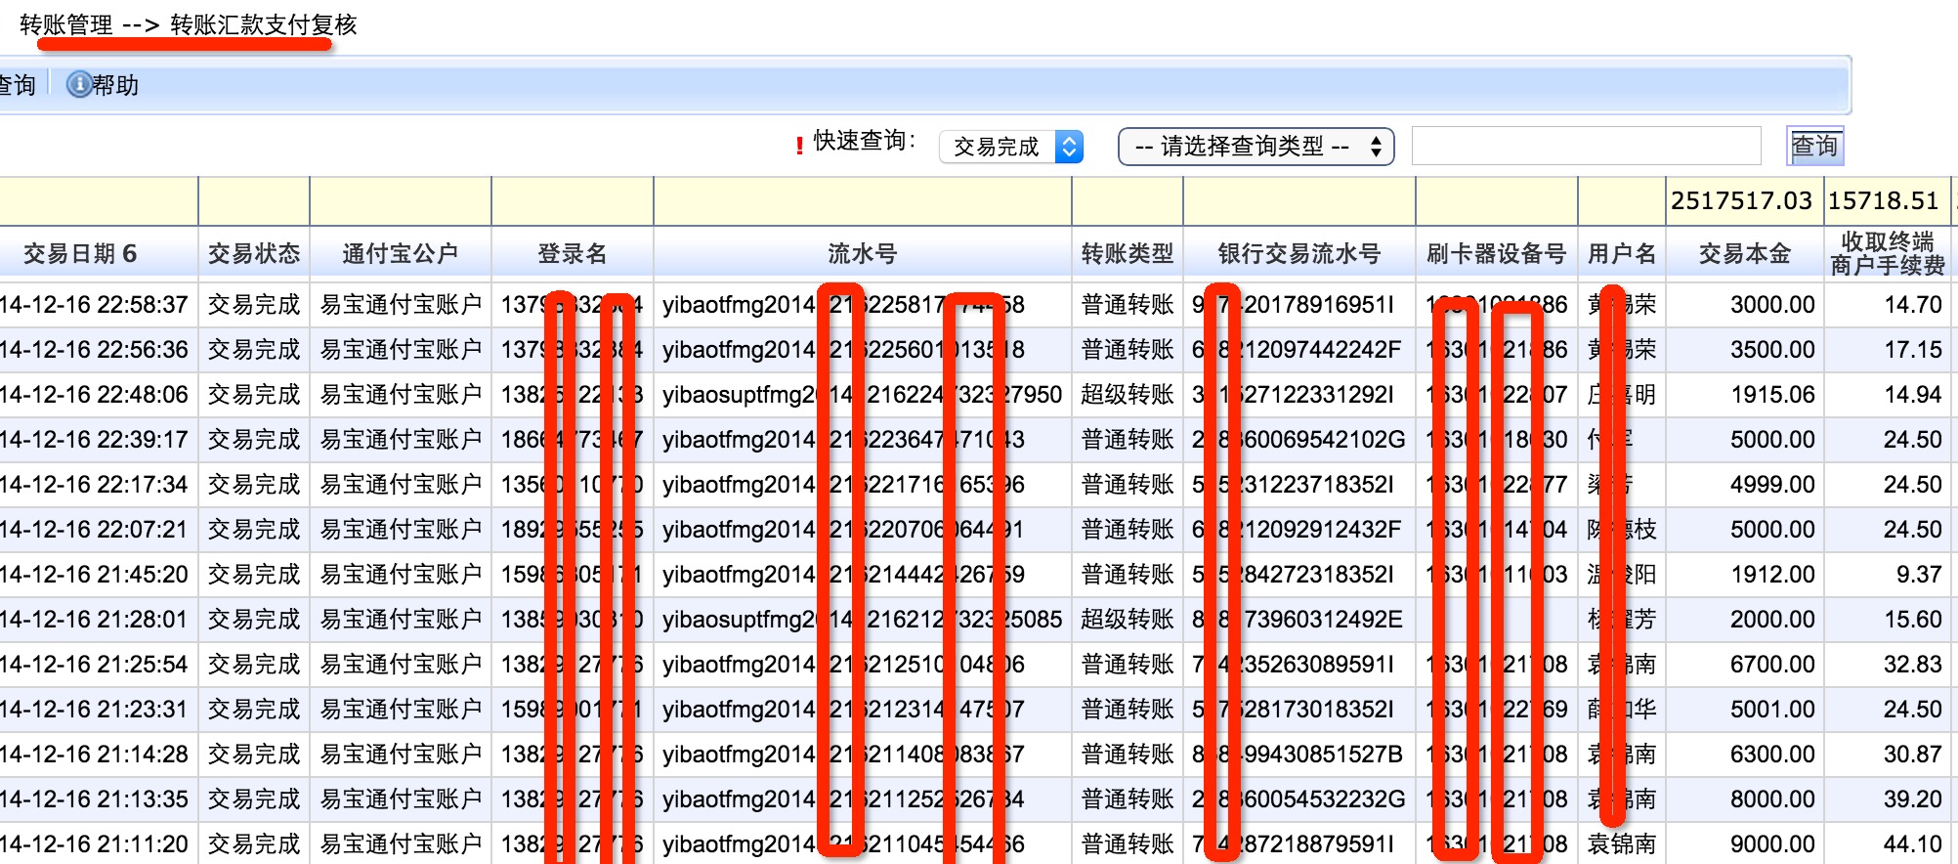The image size is (1958, 864).
Task: Sort by 交易状态 column header
Action: click(x=254, y=254)
